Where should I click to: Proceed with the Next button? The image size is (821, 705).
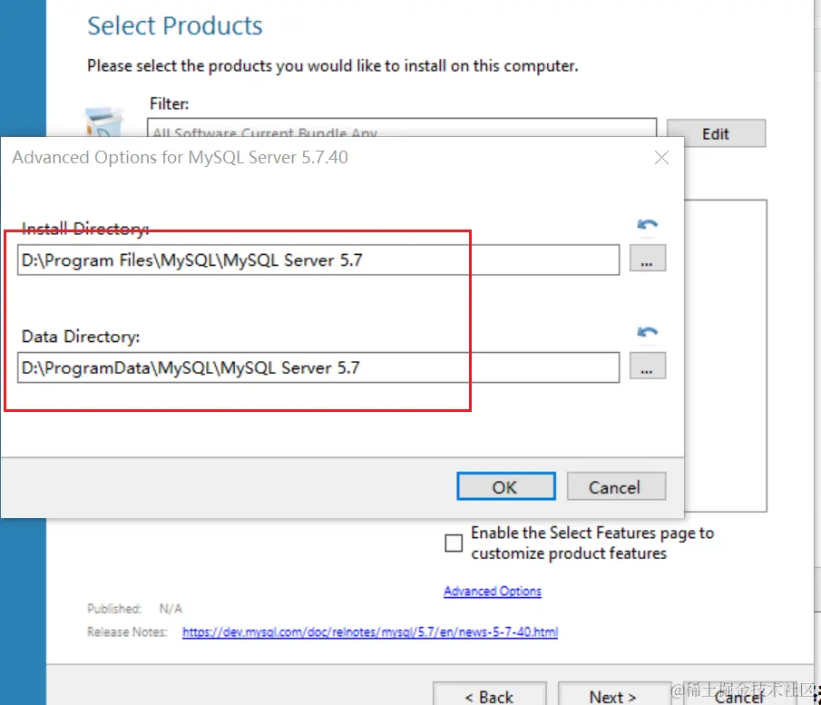613,695
